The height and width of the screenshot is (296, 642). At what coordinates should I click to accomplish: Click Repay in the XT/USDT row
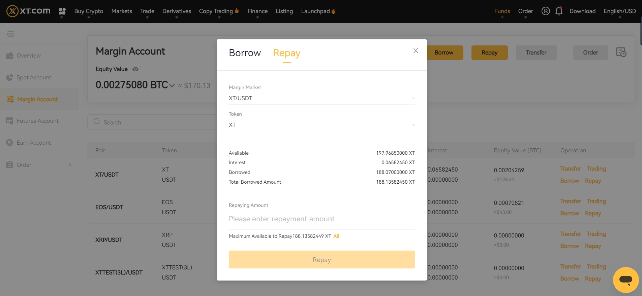click(x=593, y=181)
